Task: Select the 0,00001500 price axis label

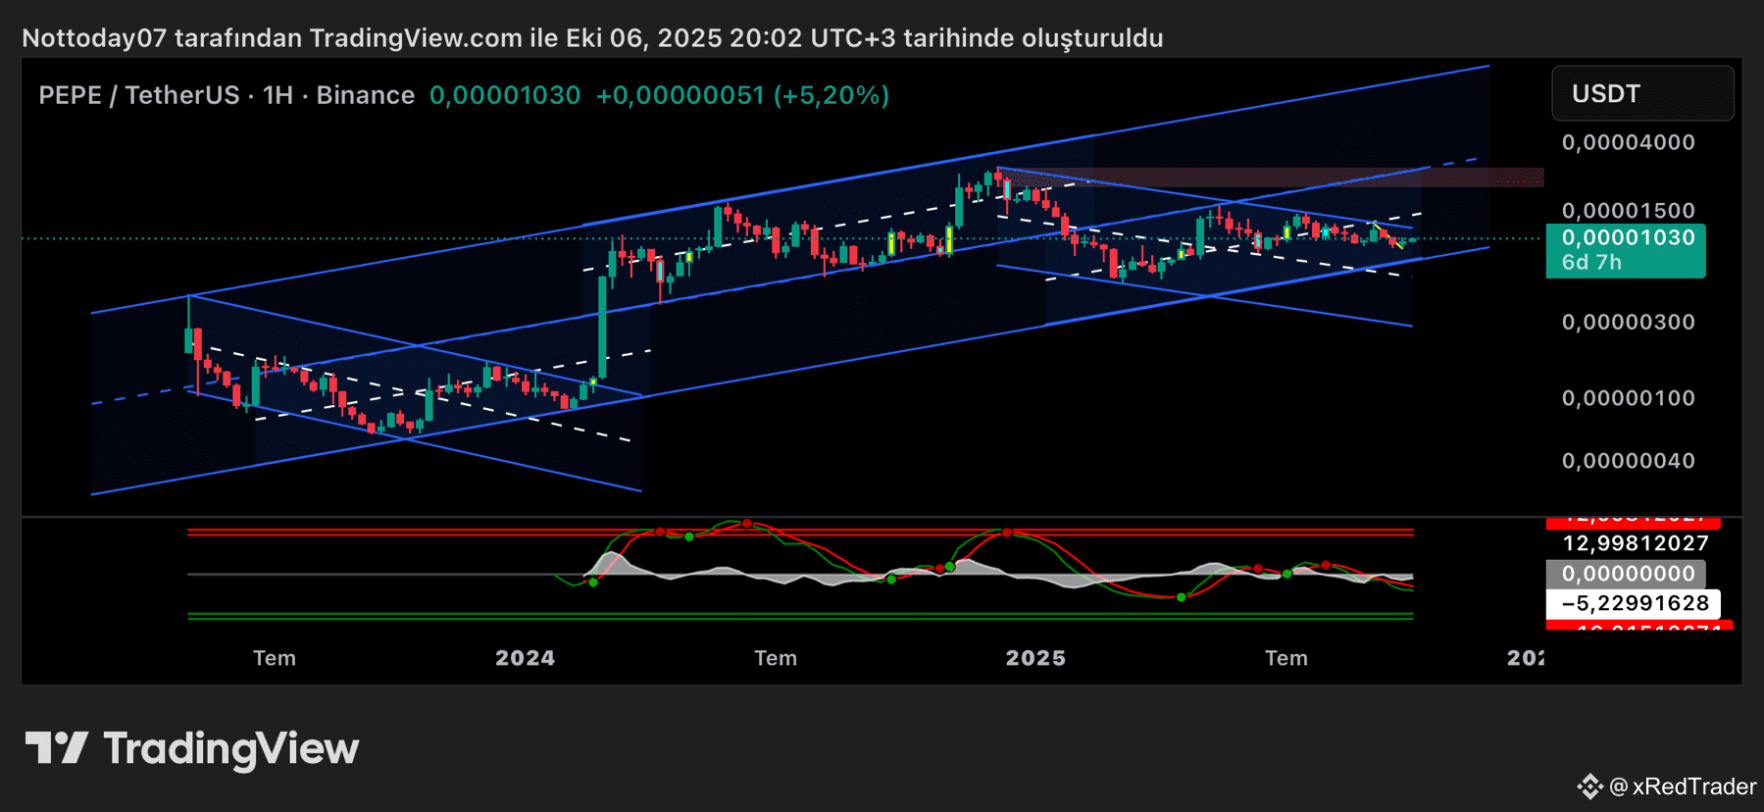Action: point(1628,211)
